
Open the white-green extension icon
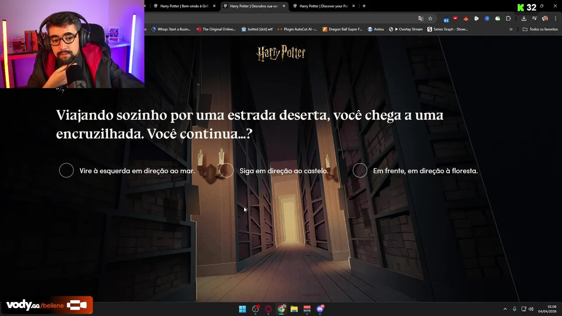pyautogui.click(x=497, y=18)
